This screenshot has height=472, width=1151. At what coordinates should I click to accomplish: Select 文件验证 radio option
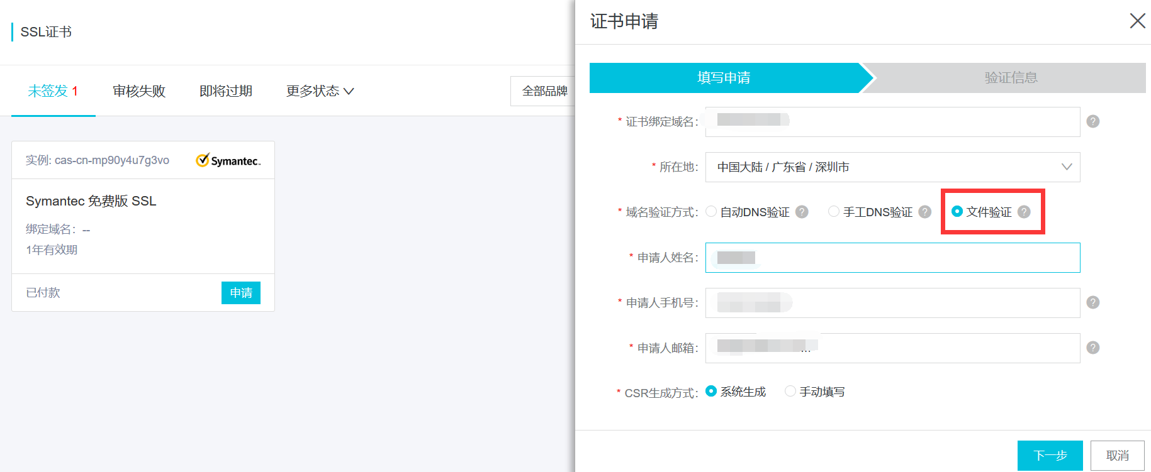(957, 212)
